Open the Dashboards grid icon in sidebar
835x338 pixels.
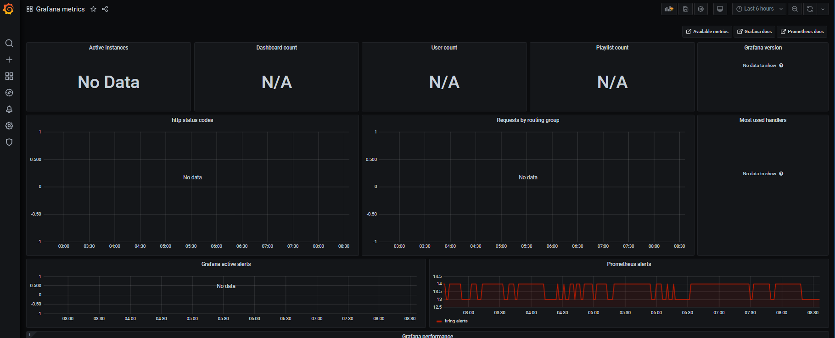click(9, 76)
